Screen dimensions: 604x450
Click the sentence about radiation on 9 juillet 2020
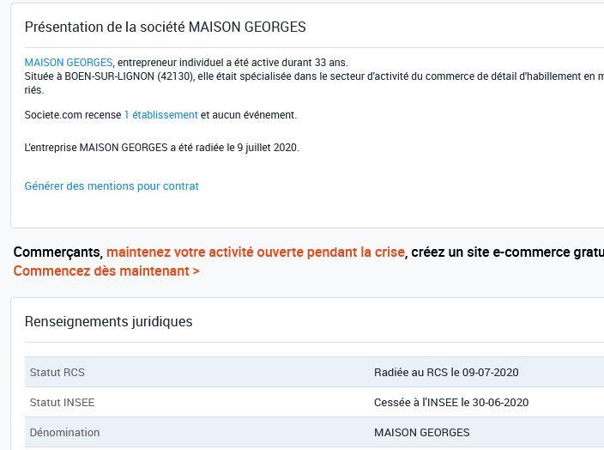point(161,148)
